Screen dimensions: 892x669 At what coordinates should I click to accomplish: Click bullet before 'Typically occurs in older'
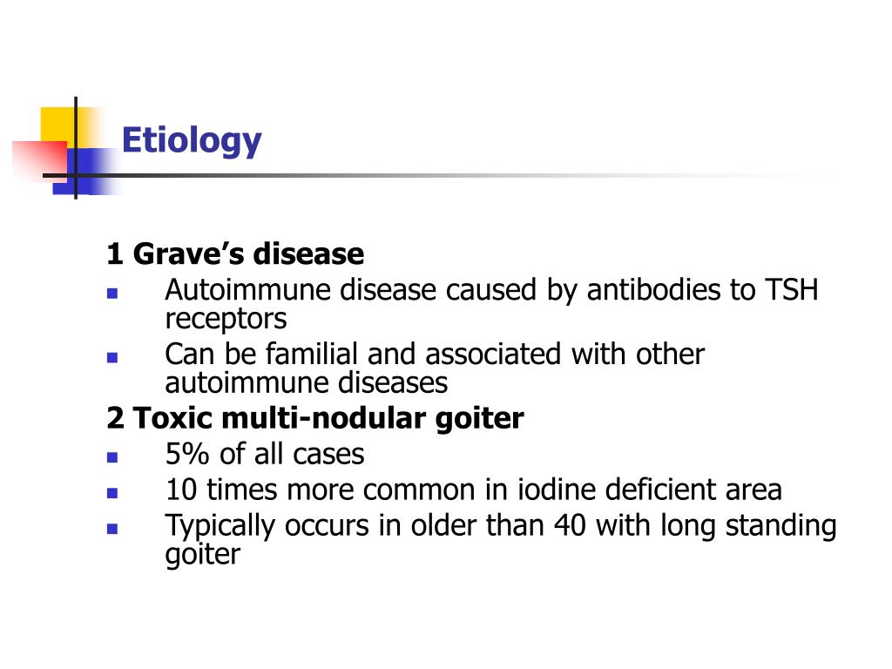pos(112,529)
